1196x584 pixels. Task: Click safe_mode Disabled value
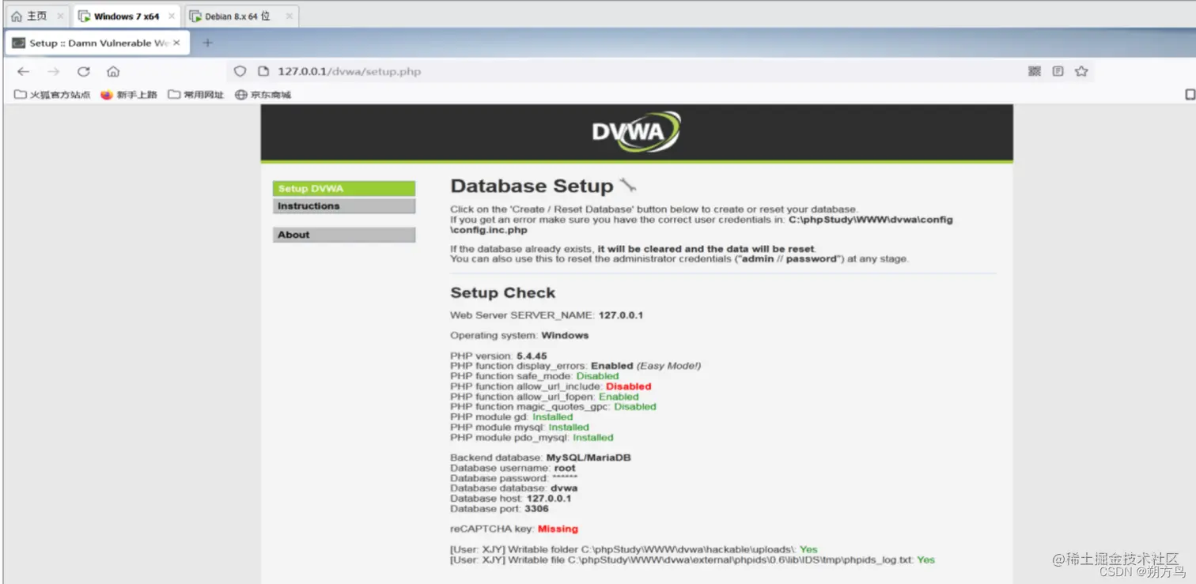(x=597, y=376)
